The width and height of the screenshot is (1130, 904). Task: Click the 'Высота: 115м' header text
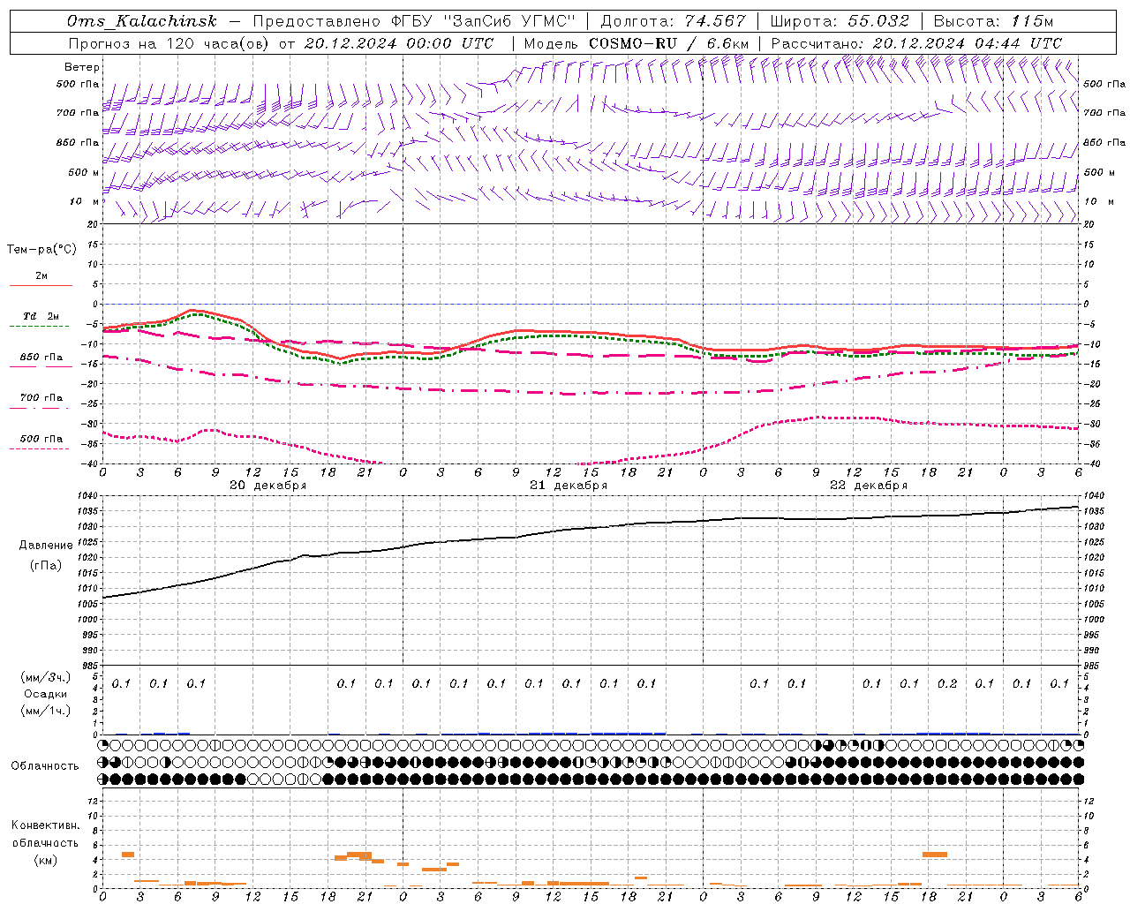(x=993, y=21)
